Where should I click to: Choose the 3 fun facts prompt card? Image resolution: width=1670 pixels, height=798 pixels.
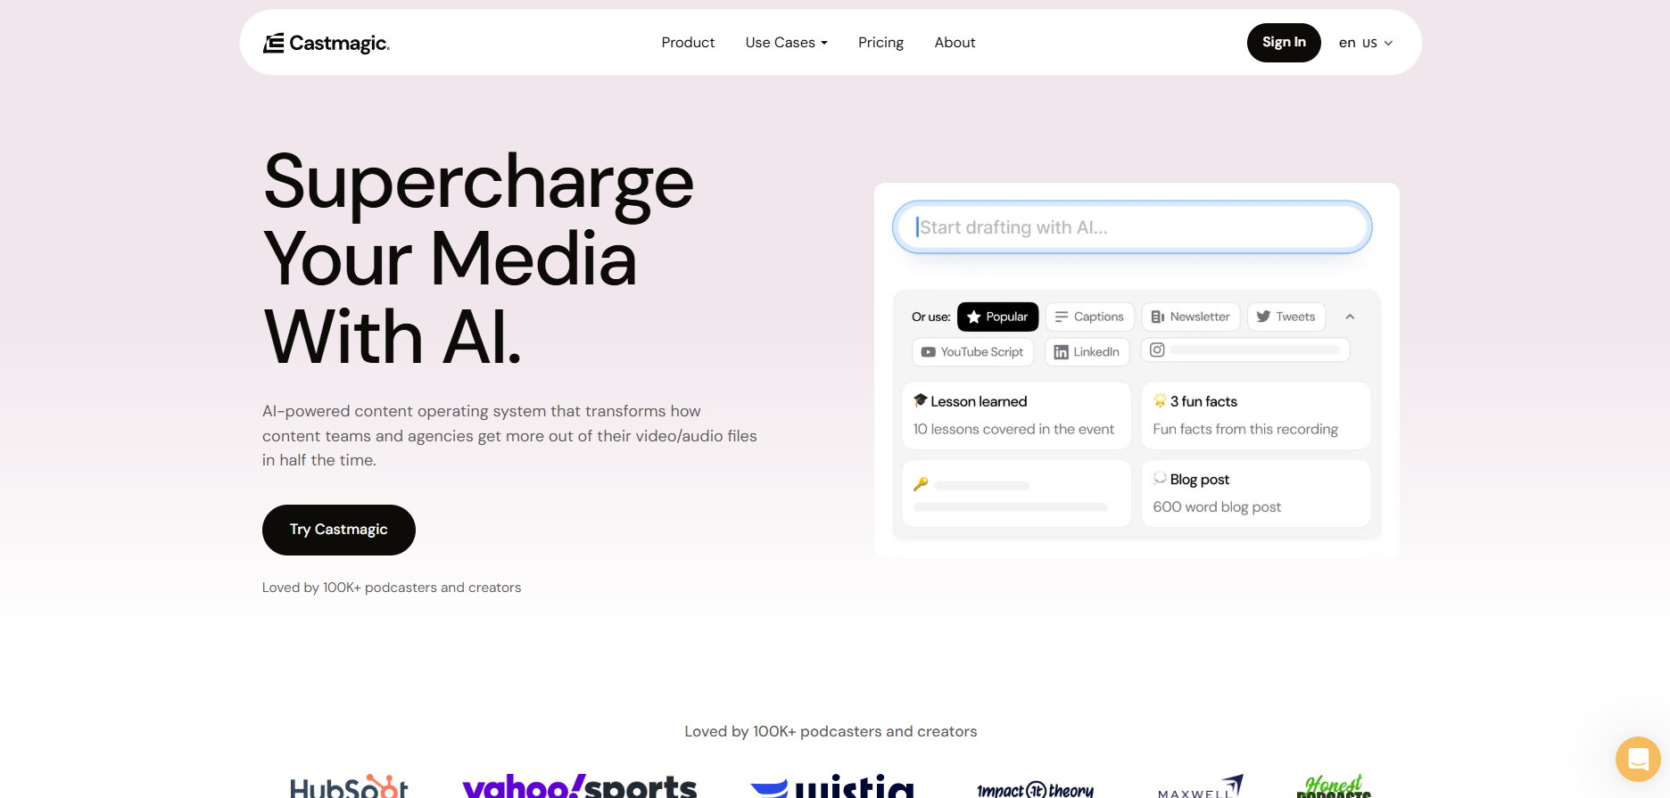click(1256, 415)
